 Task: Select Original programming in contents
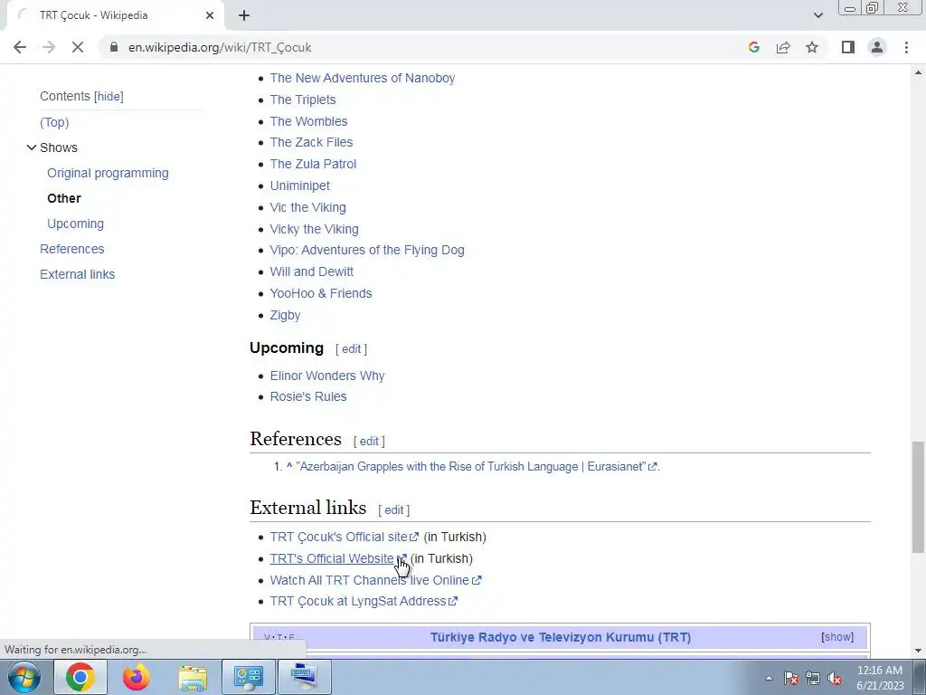[x=109, y=173]
